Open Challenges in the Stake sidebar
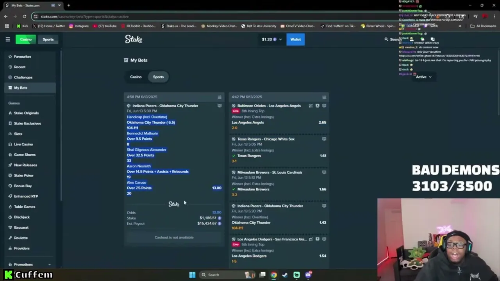 30,77
